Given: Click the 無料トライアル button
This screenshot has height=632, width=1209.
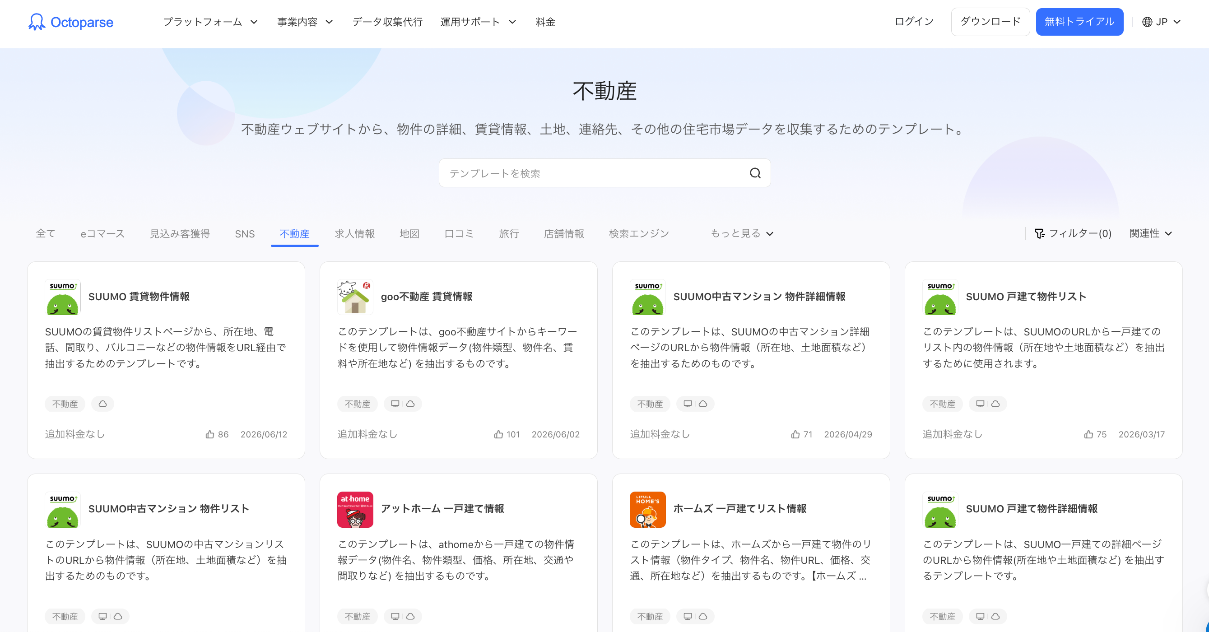Looking at the screenshot, I should click(x=1079, y=22).
